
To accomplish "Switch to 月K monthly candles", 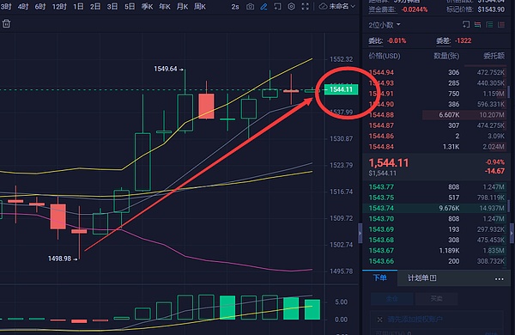I will 182,7.
